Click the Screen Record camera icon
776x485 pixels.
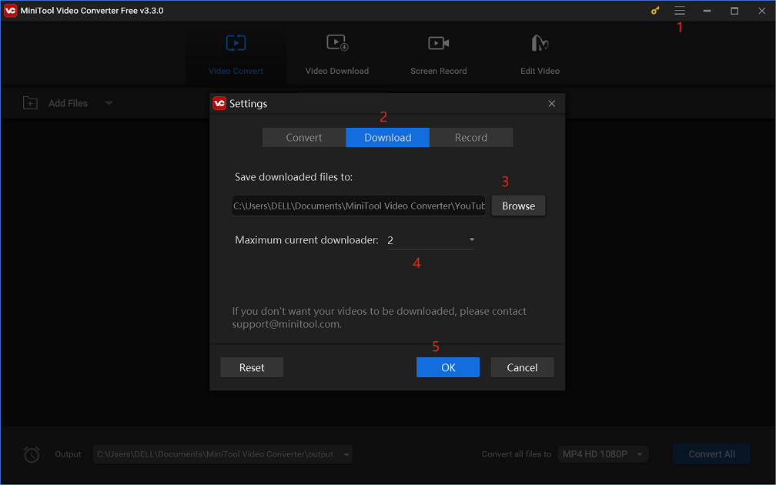pyautogui.click(x=439, y=43)
